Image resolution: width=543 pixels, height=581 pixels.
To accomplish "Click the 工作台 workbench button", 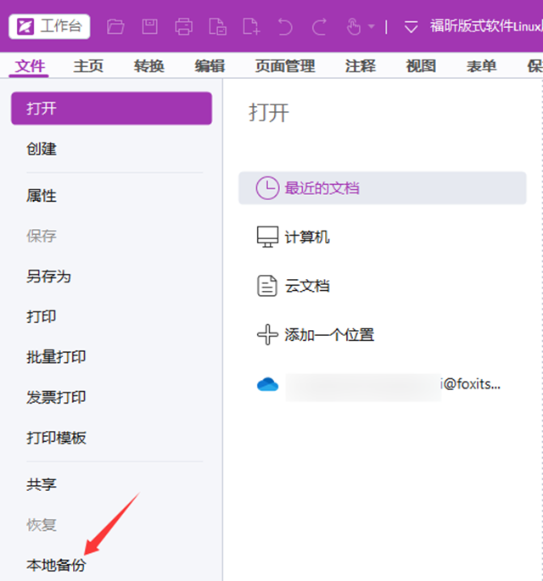I will click(49, 26).
